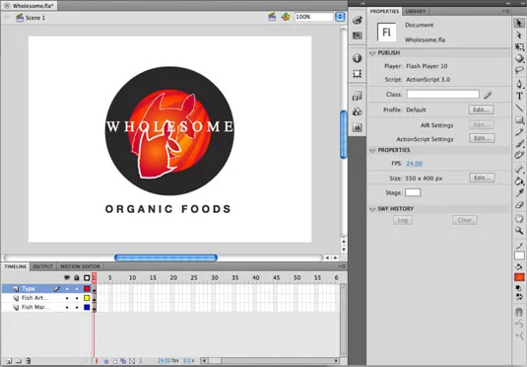Click the Edit button next to Size
Image resolution: width=527 pixels, height=367 pixels.
(482, 178)
